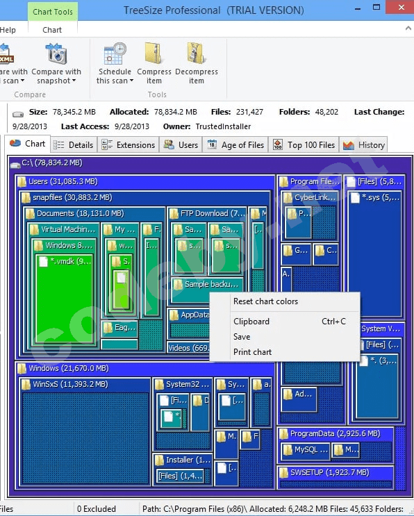Open the Top 100 Files tab

point(304,144)
